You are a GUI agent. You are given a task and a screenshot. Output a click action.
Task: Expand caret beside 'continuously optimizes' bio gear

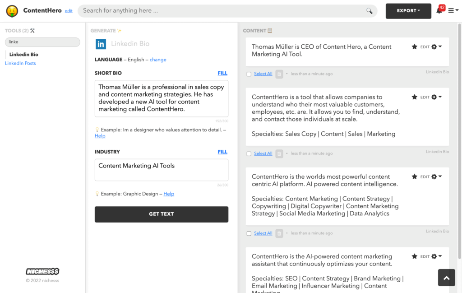click(x=440, y=256)
